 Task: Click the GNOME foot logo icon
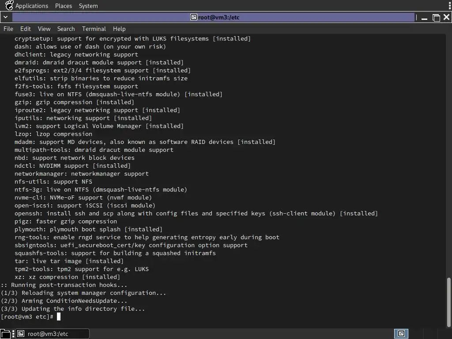9,5
